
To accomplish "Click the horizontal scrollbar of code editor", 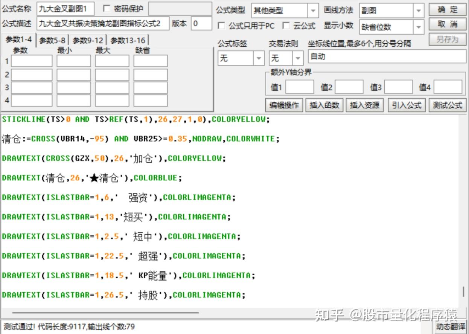I will pyautogui.click(x=105, y=313).
